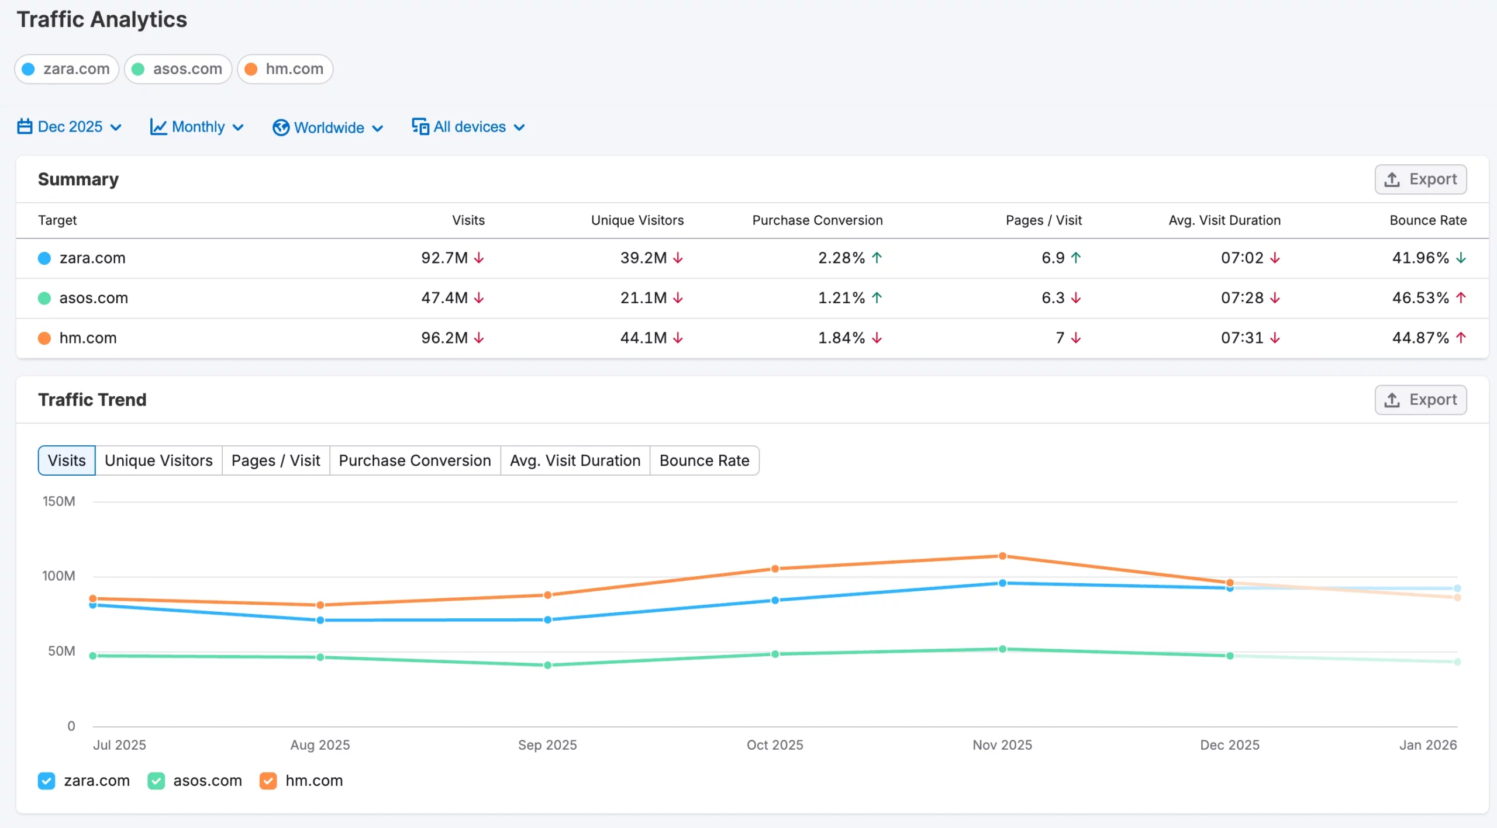Click the green up arrow beside zara.com Purchase Conversion
The height and width of the screenshot is (828, 1497).
[877, 258]
